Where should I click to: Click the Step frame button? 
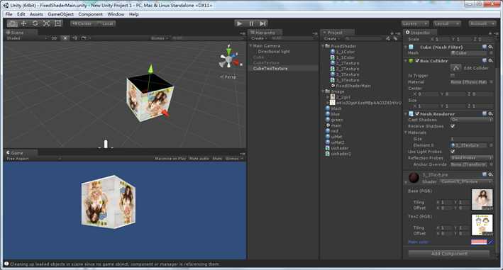point(262,23)
